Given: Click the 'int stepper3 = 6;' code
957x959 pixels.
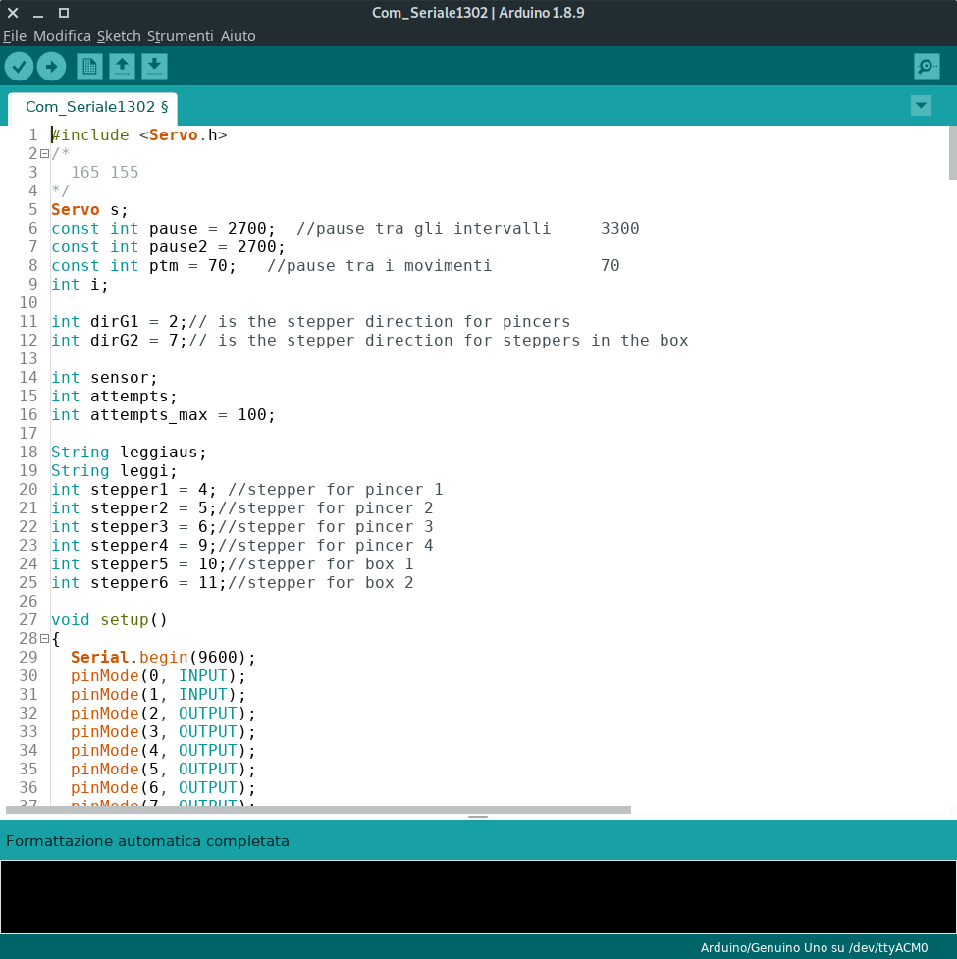Looking at the screenshot, I should pos(133,526).
